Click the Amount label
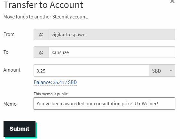Viewport: 180px width, 139px height. coord(12,70)
